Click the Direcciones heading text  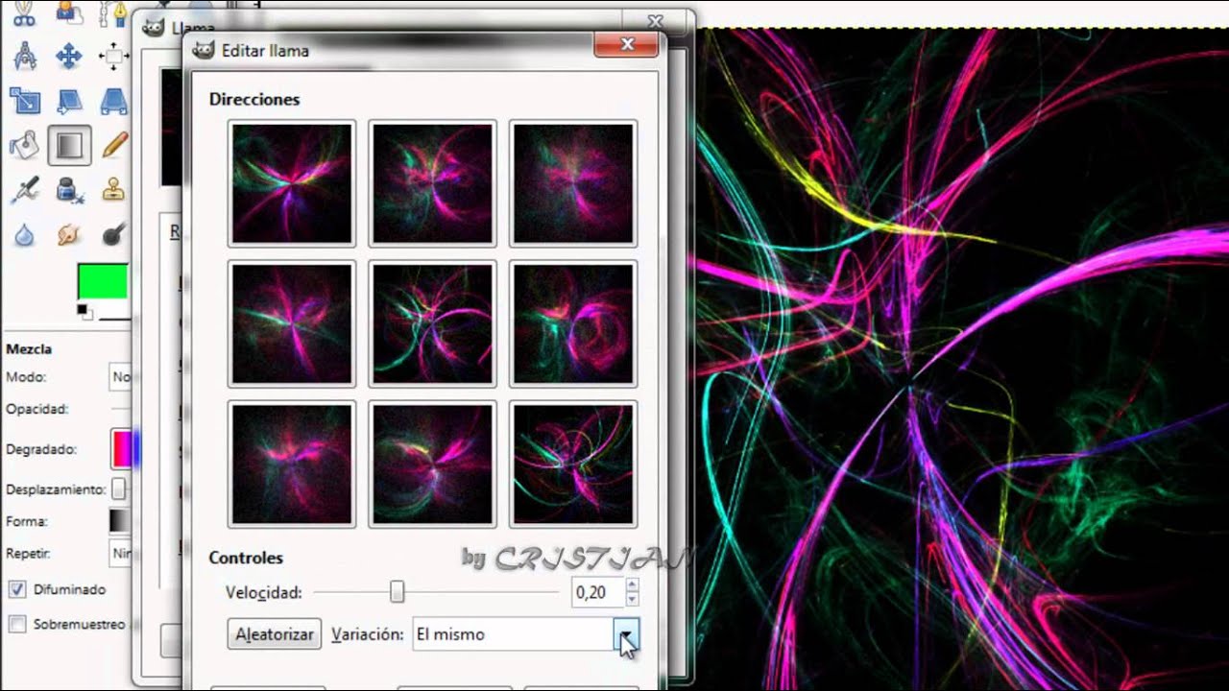pyautogui.click(x=254, y=100)
